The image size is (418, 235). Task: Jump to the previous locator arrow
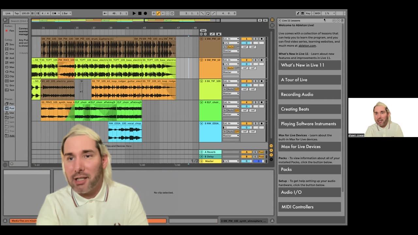point(201,34)
